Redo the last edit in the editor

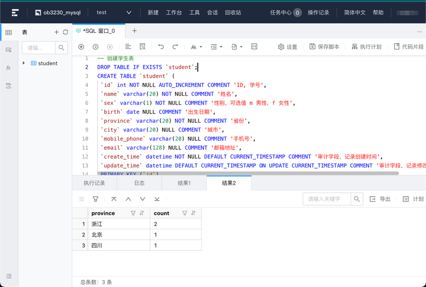(176, 47)
